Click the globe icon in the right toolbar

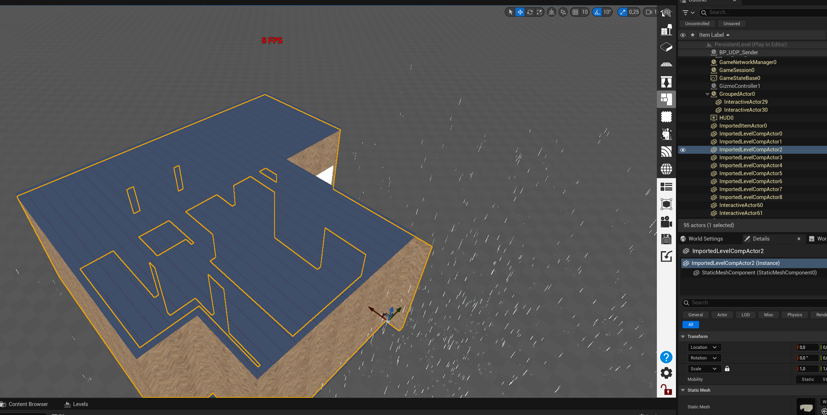point(666,169)
